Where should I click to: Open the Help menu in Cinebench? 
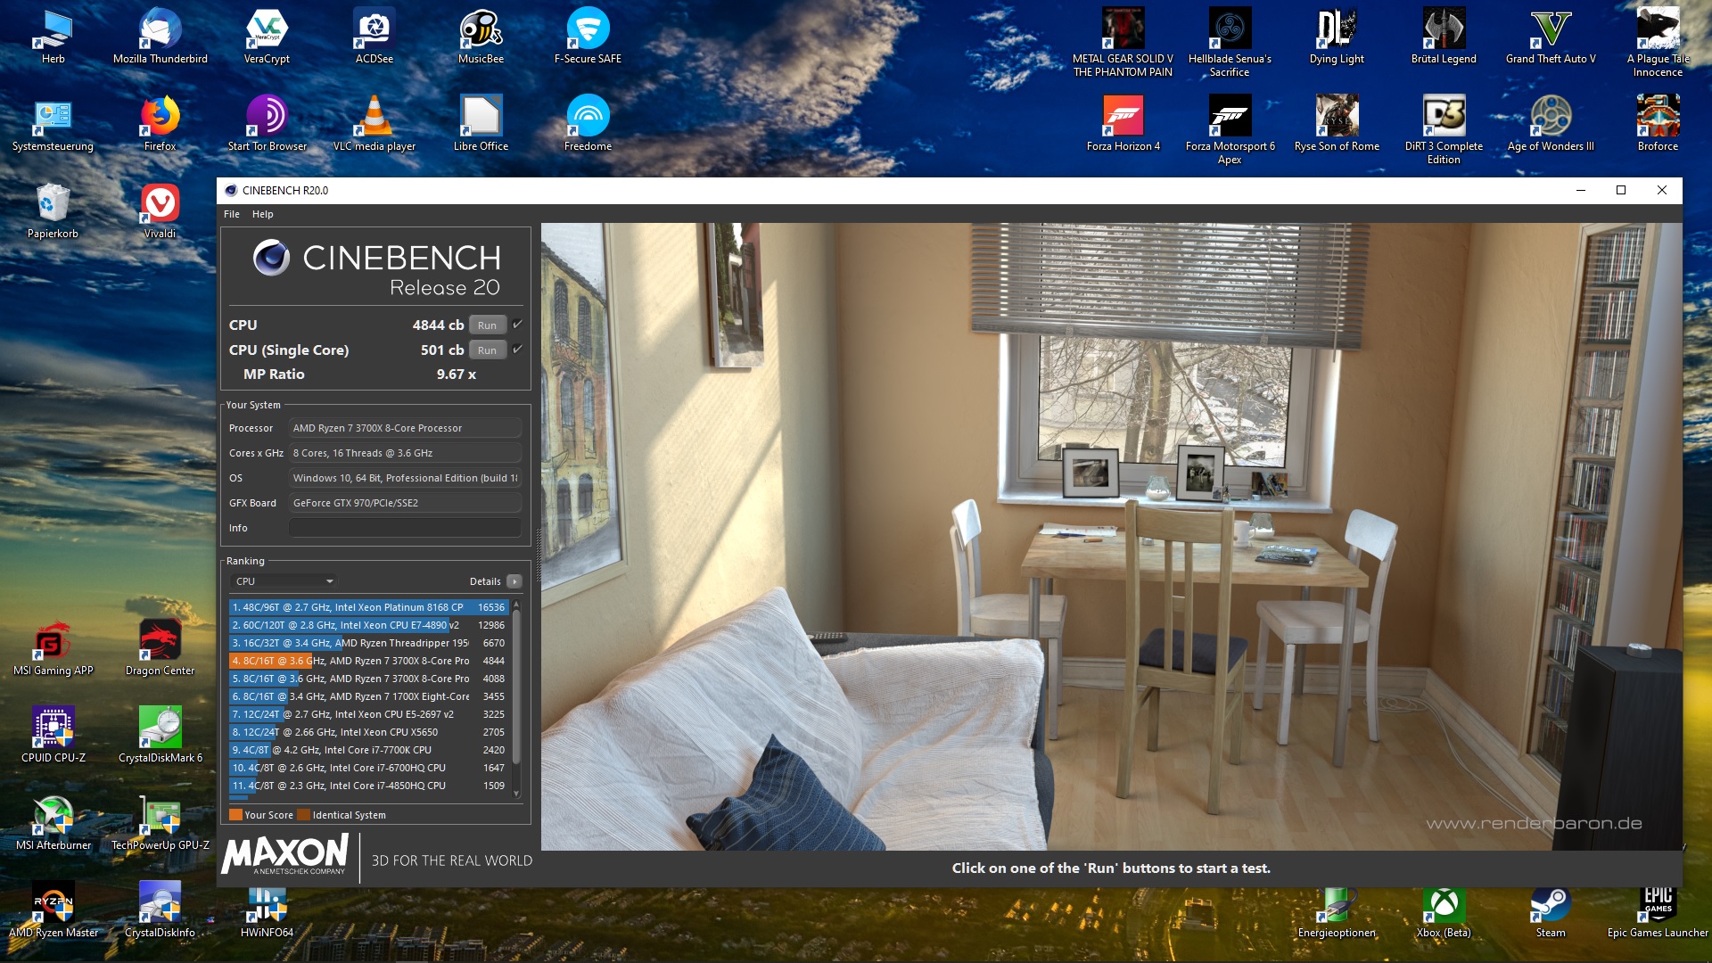click(262, 214)
